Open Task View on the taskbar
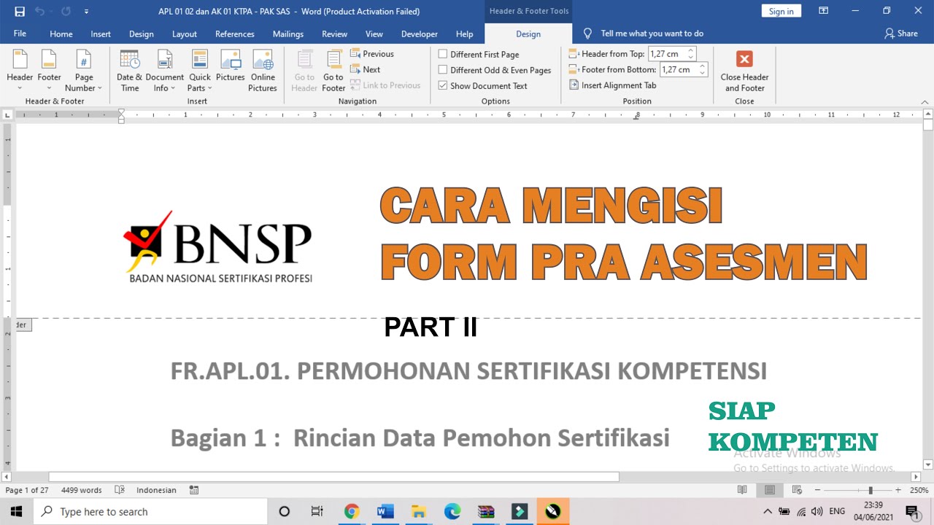The height and width of the screenshot is (525, 934). coord(317,511)
